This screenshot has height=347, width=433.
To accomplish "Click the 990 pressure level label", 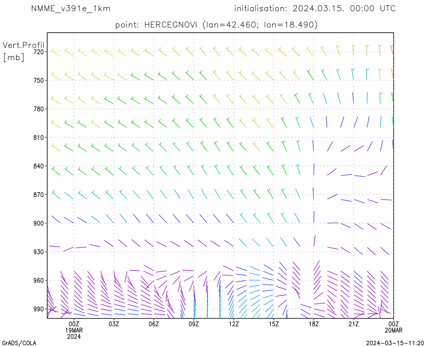I will pos(39,309).
